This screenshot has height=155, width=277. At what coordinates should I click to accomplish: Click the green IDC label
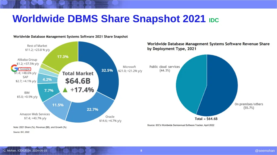click(214, 20)
